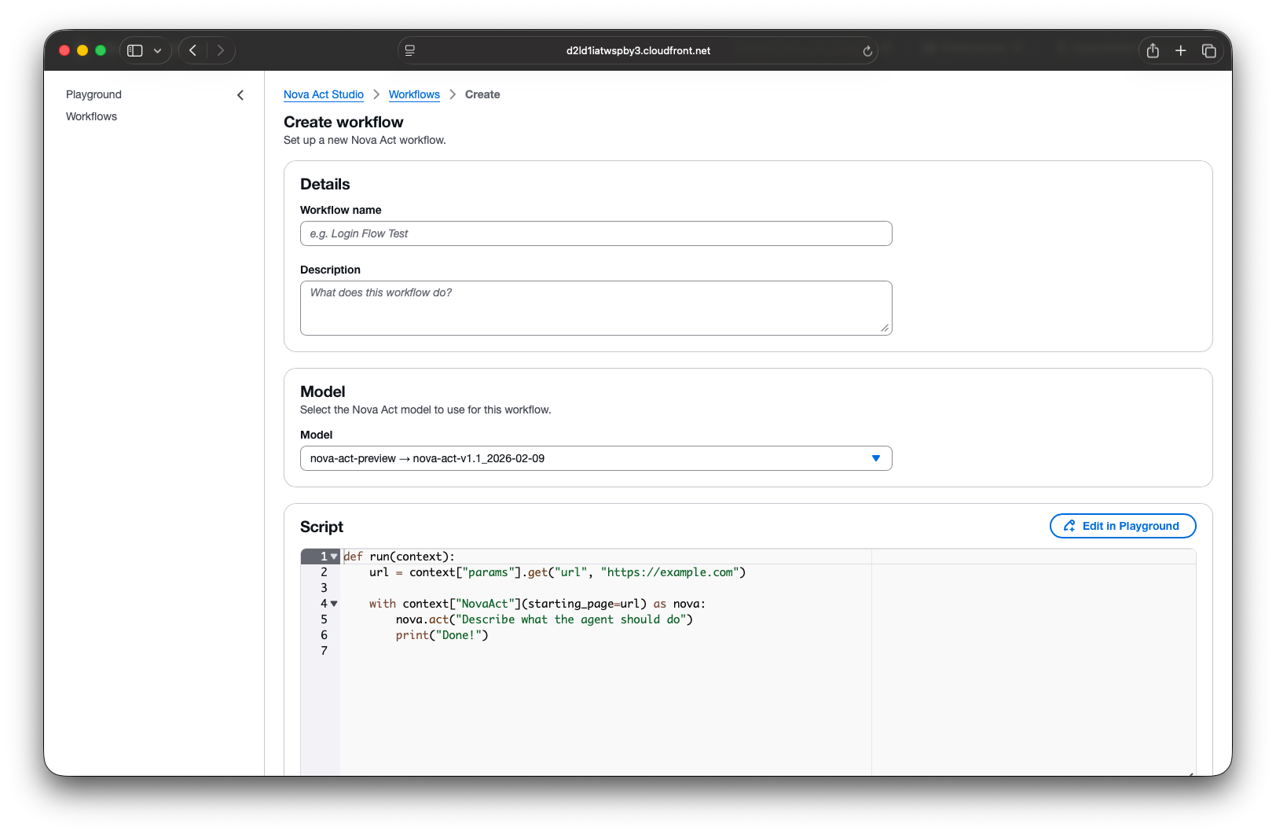Collapse code fold arrow on line 4
This screenshot has height=834, width=1276.
[334, 604]
